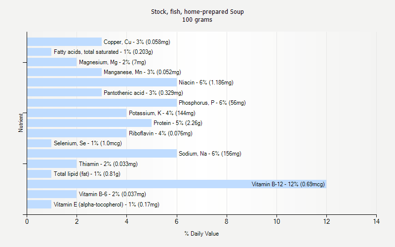The width and height of the screenshot is (395, 247).
Task: Click the "Nutrient" vertical axis title
Action: (20, 123)
